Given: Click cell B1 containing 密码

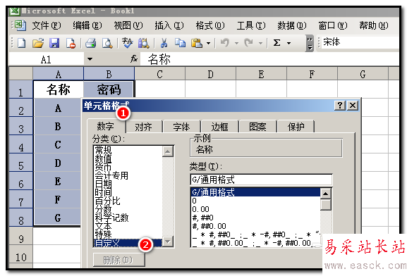Looking at the screenshot, I should [x=109, y=89].
